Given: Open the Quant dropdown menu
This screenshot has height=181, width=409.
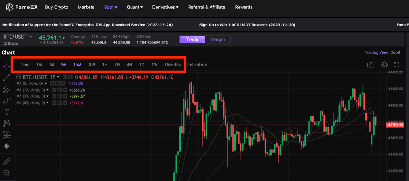Looking at the screenshot, I should click(134, 7).
